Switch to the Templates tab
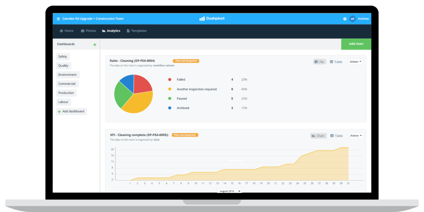Viewport: 424px width, 212px height. point(136,31)
